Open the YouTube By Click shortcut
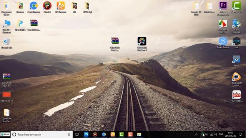Viewport: 246px width, 138px height. pos(236,95)
